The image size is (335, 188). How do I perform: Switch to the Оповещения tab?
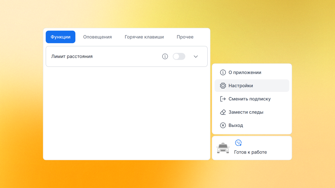(97, 37)
